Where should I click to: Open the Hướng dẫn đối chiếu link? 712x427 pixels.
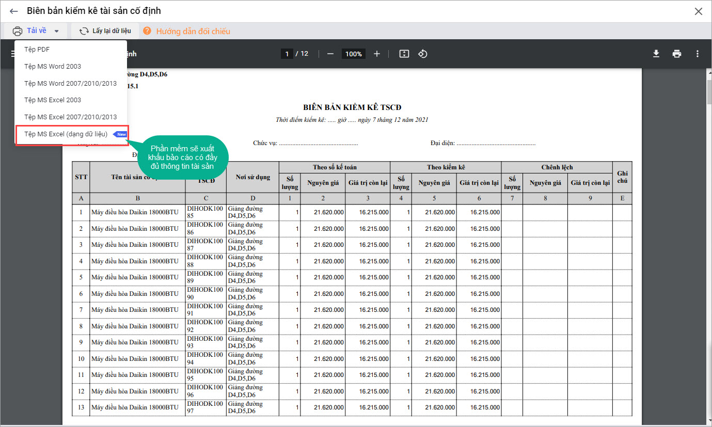[193, 31]
